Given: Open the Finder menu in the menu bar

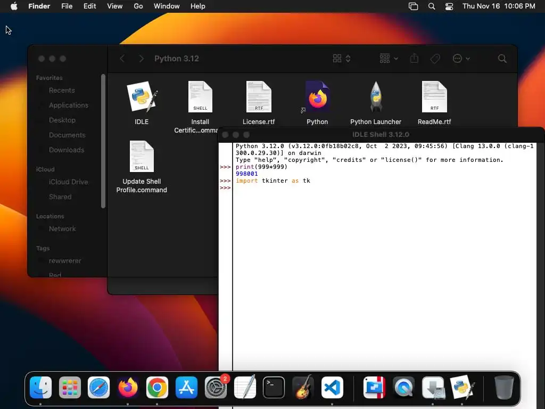Looking at the screenshot, I should click(39, 6).
